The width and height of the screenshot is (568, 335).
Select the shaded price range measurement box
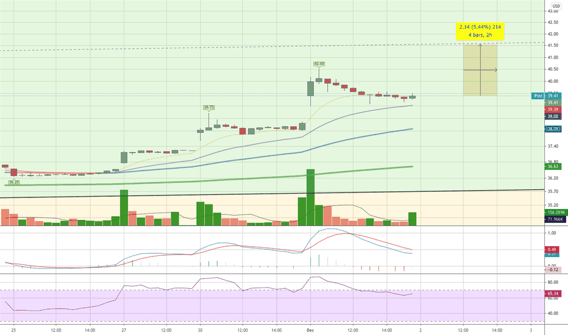coord(480,70)
